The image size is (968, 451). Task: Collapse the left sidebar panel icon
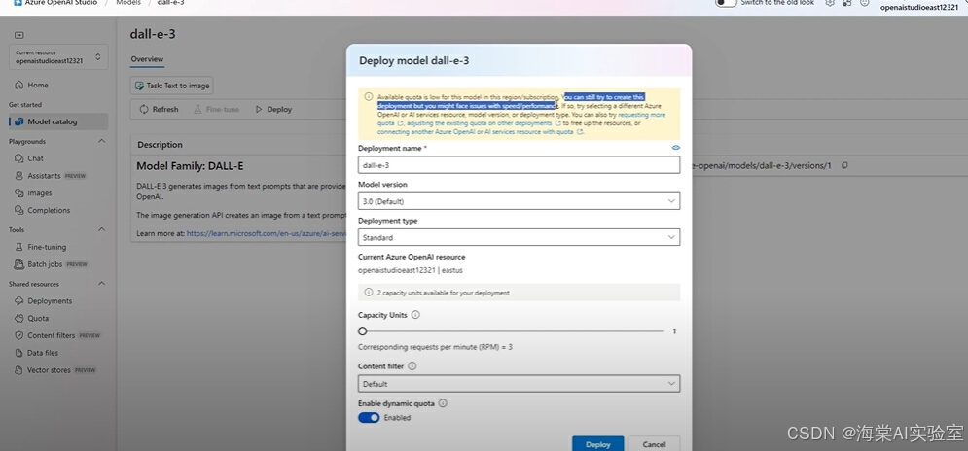(x=19, y=35)
